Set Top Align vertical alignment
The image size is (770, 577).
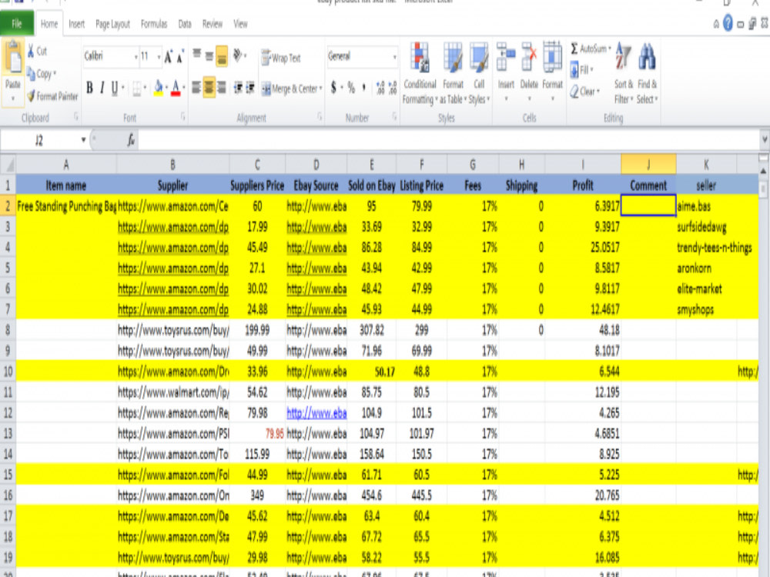[196, 54]
